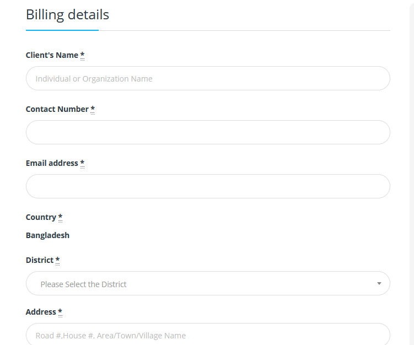Click the Billing details heading
Viewport: 414px width, 345px height.
67,15
